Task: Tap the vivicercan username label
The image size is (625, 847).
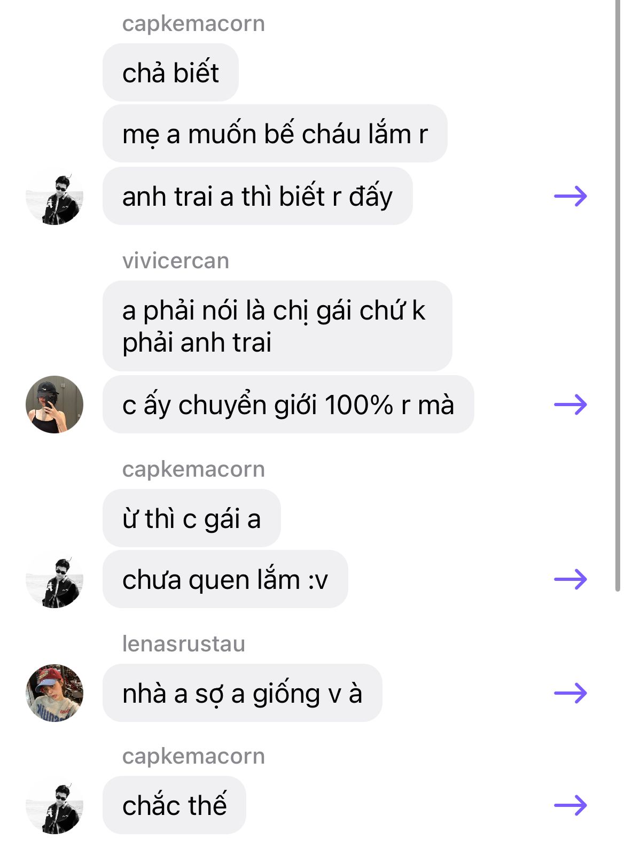Action: point(176,261)
